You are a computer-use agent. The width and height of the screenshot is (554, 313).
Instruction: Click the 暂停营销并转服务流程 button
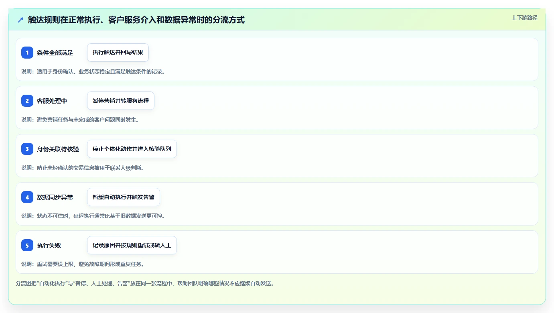coord(121,101)
